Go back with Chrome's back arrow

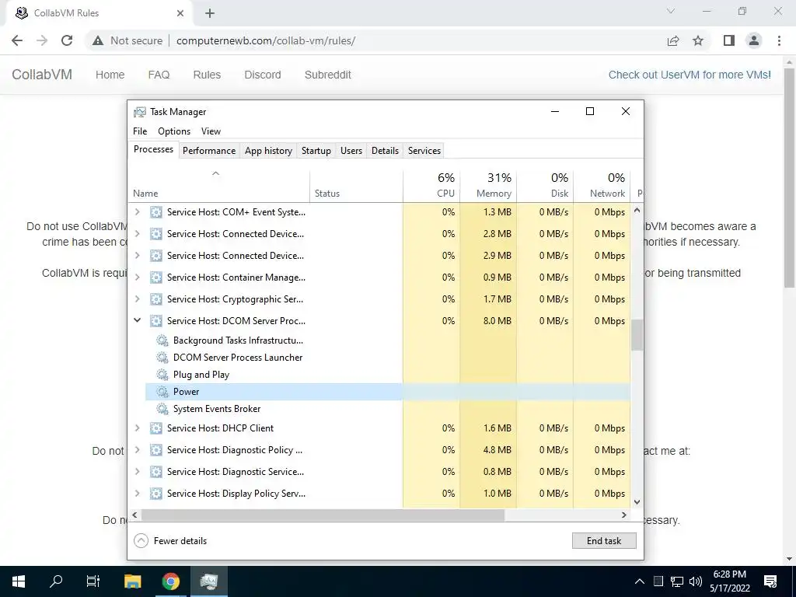pyautogui.click(x=17, y=40)
